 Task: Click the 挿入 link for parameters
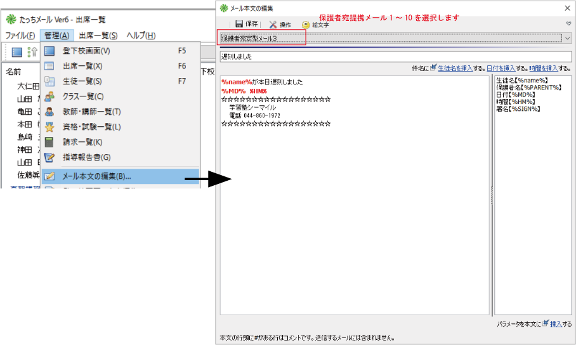tap(556, 324)
